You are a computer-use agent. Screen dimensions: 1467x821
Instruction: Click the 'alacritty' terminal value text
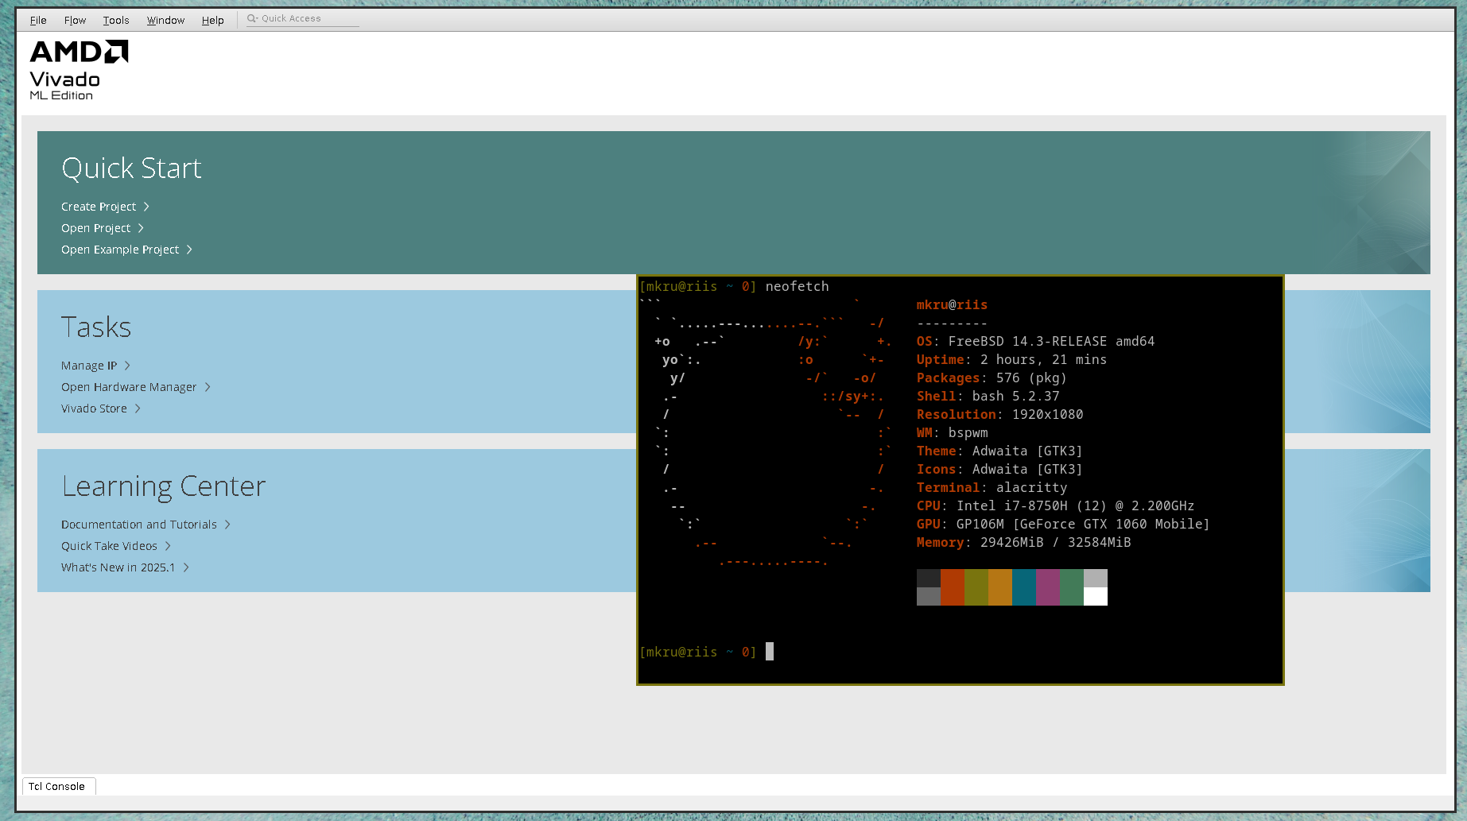pyautogui.click(x=1031, y=487)
